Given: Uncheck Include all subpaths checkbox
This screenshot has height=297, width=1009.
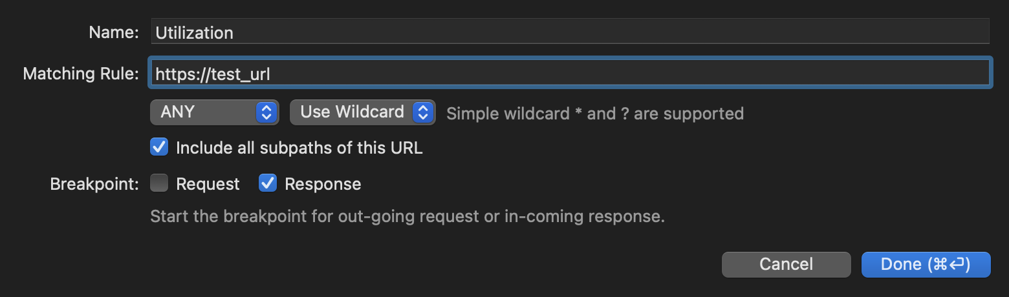Looking at the screenshot, I should (159, 147).
